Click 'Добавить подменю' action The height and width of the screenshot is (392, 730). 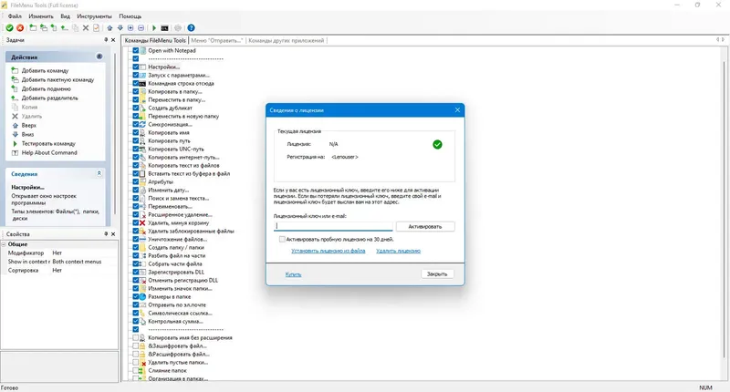click(47, 88)
